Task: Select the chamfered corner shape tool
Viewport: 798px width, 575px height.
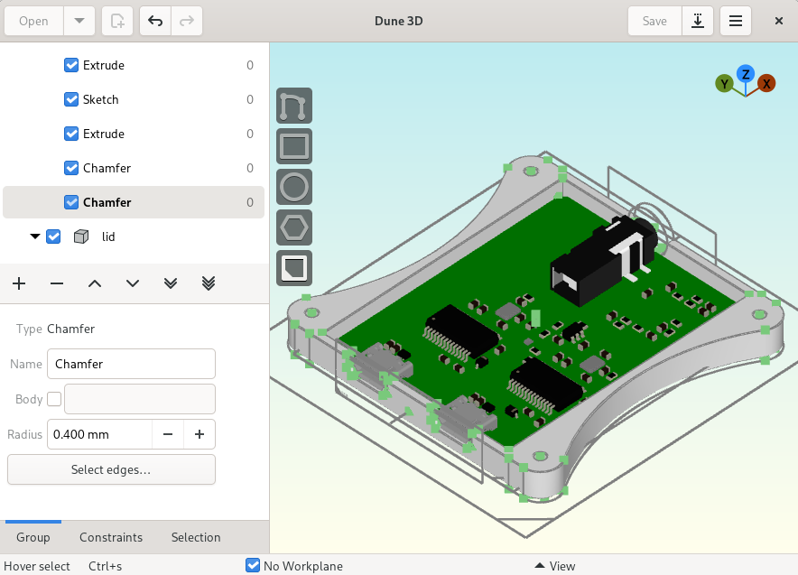Action: click(294, 268)
